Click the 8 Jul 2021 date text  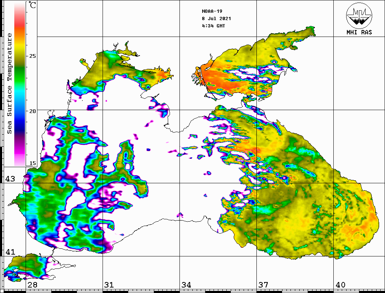(216, 19)
